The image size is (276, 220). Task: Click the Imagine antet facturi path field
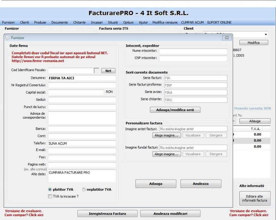193,129
